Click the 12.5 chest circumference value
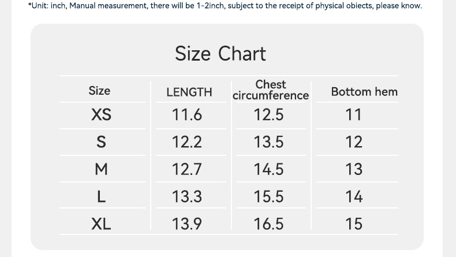 coord(269,115)
